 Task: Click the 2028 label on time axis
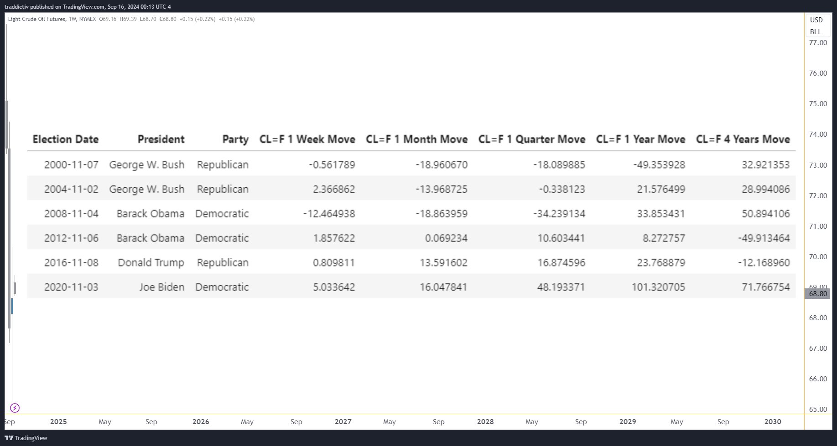coord(485,422)
